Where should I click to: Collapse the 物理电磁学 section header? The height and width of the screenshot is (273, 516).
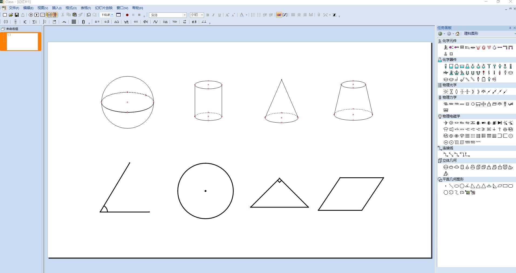(477, 116)
